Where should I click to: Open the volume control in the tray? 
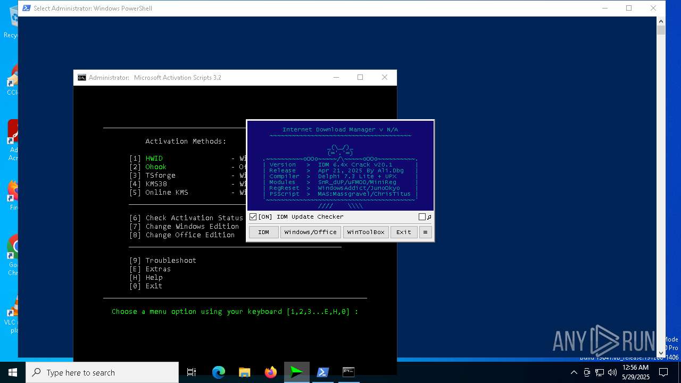[612, 372]
